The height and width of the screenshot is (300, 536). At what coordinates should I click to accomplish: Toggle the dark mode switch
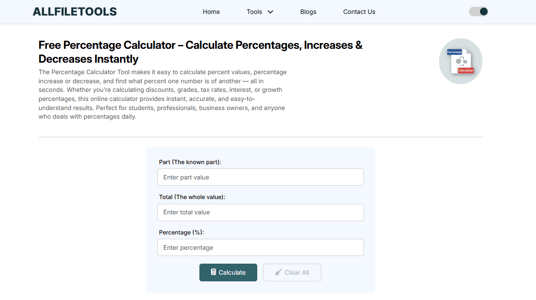478,11
